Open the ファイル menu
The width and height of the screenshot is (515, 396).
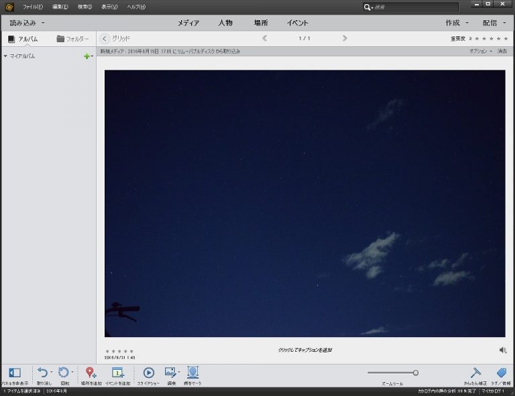pos(32,7)
